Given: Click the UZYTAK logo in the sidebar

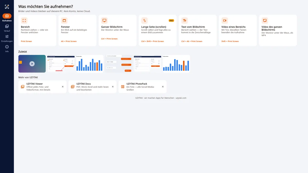Looking at the screenshot, I should (x=7, y=7).
